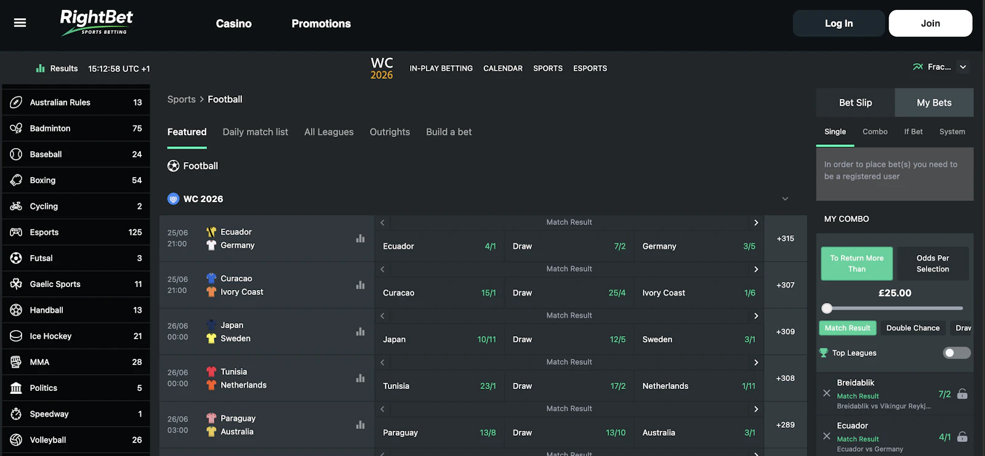Click the Join button

930,23
